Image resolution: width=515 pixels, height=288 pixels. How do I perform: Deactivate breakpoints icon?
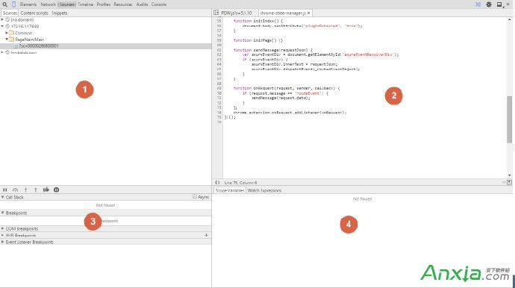coord(46,190)
